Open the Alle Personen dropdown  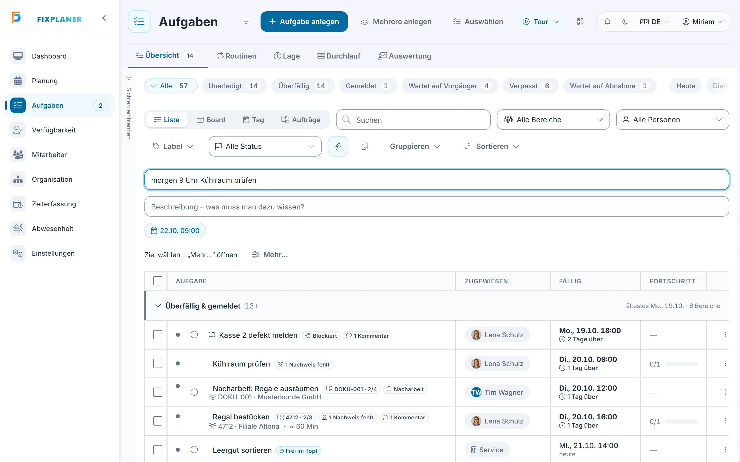coord(672,120)
